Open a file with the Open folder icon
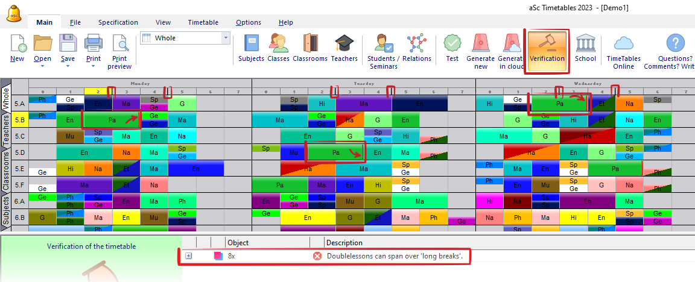 43,43
